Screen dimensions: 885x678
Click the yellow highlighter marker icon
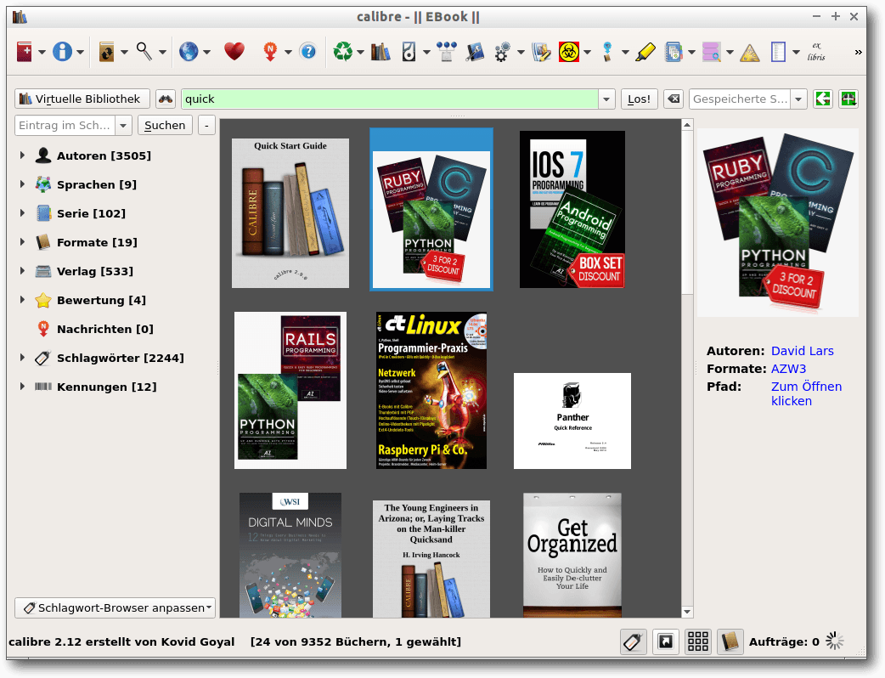coord(645,52)
